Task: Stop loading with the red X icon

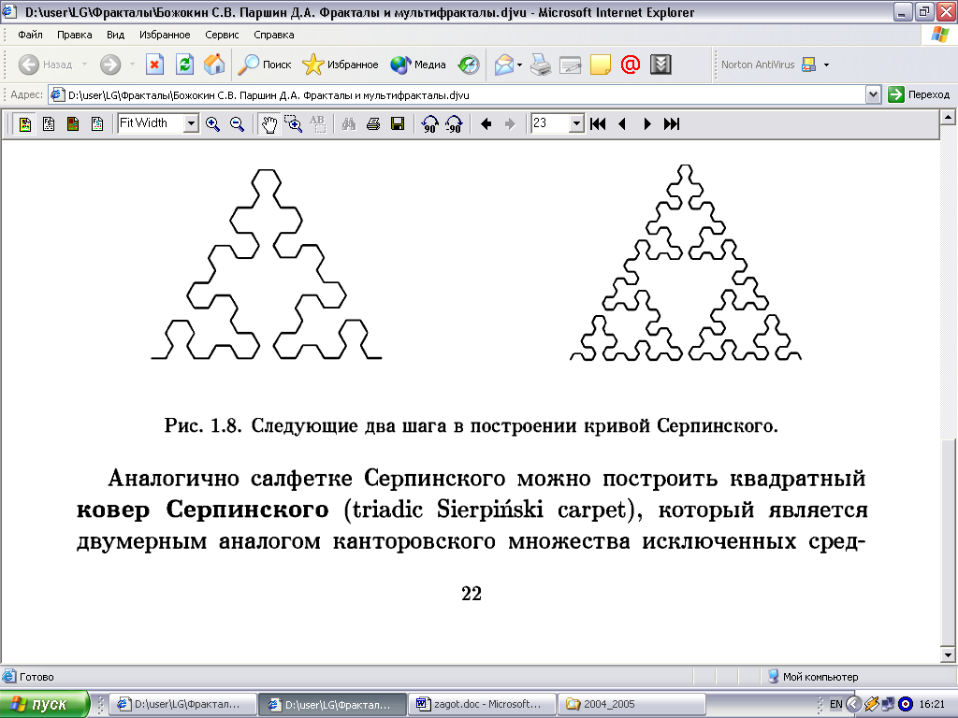Action: click(x=154, y=65)
